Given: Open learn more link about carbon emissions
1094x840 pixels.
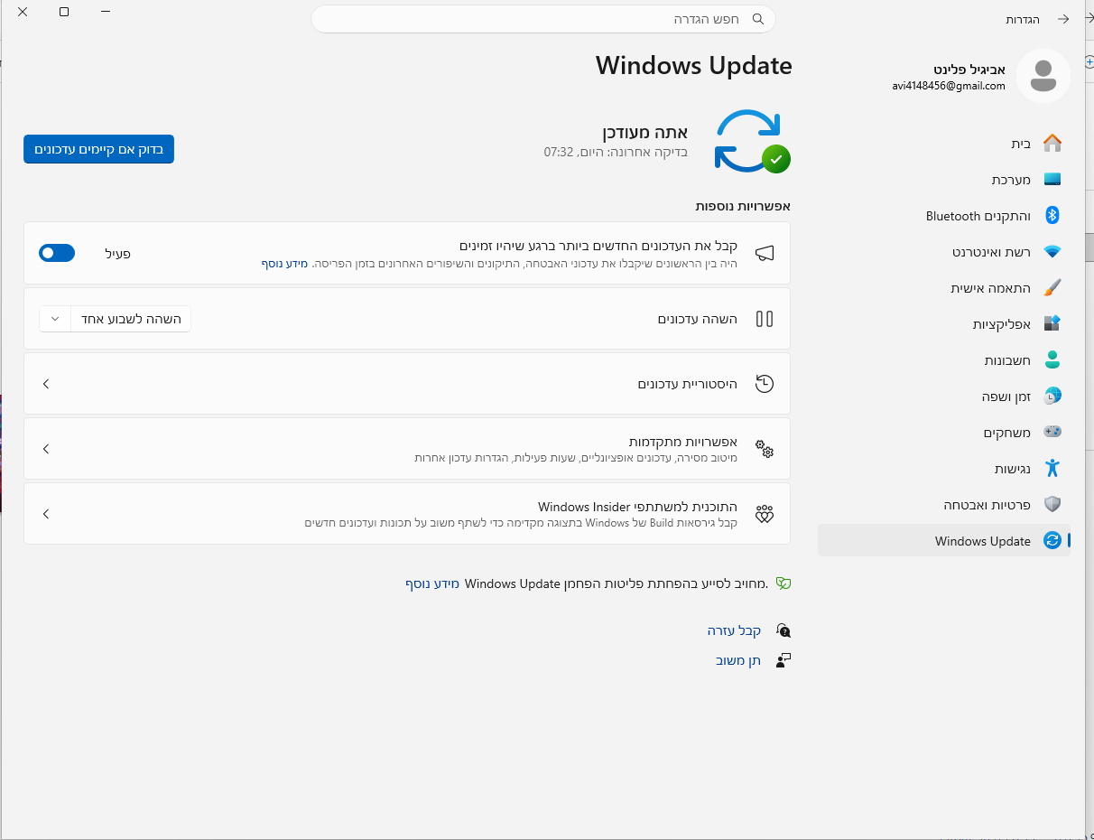Looking at the screenshot, I should (432, 583).
